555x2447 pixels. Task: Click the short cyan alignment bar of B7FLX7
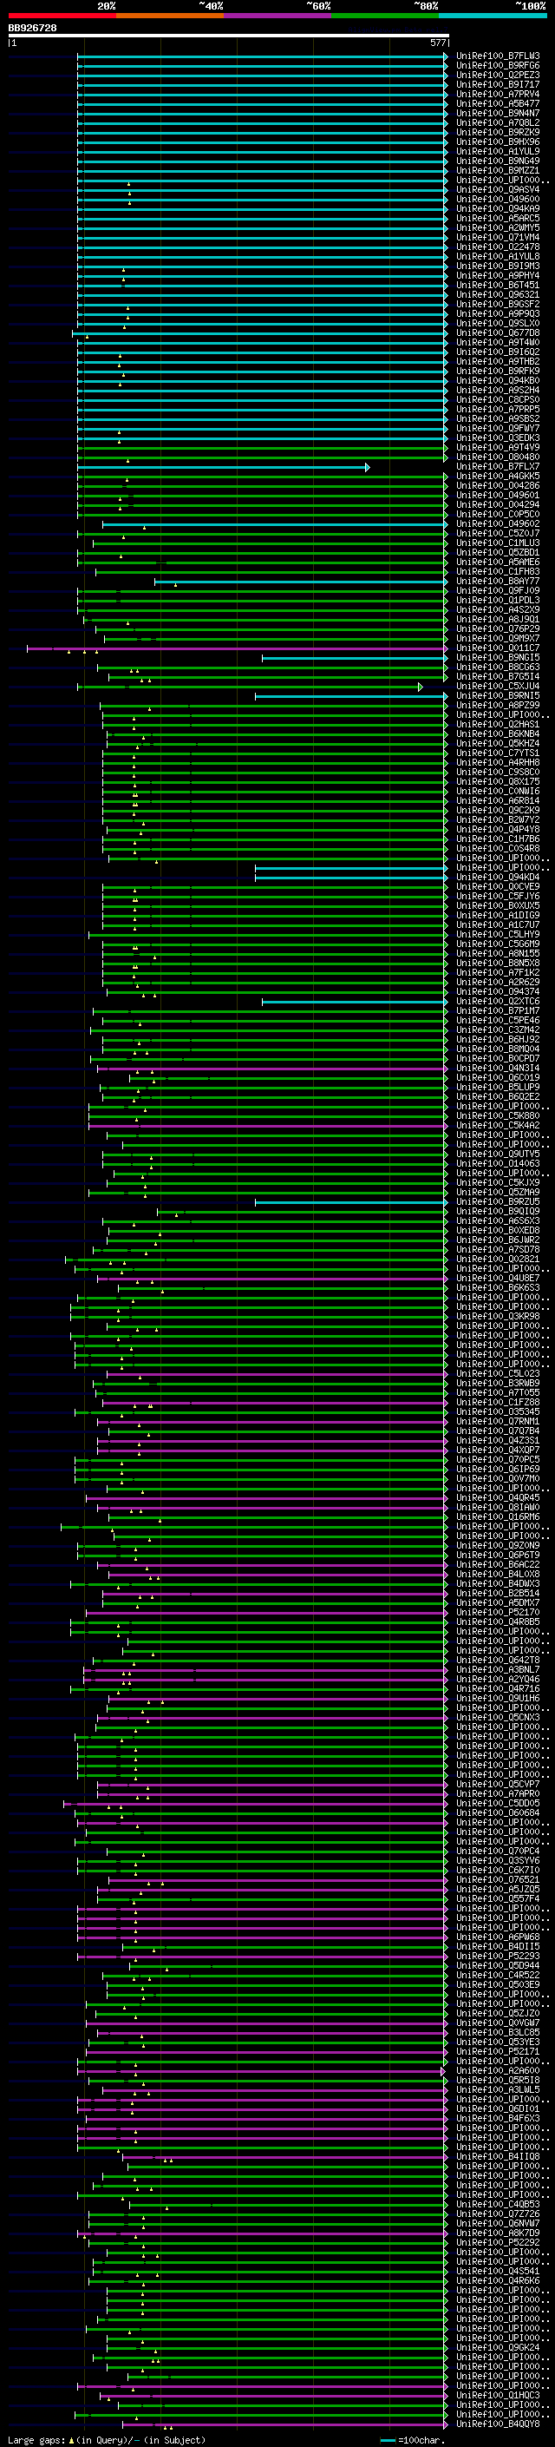(x=223, y=466)
